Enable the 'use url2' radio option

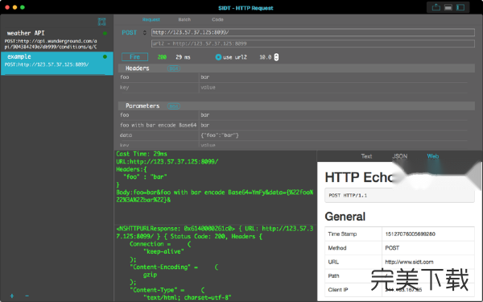(x=218, y=57)
